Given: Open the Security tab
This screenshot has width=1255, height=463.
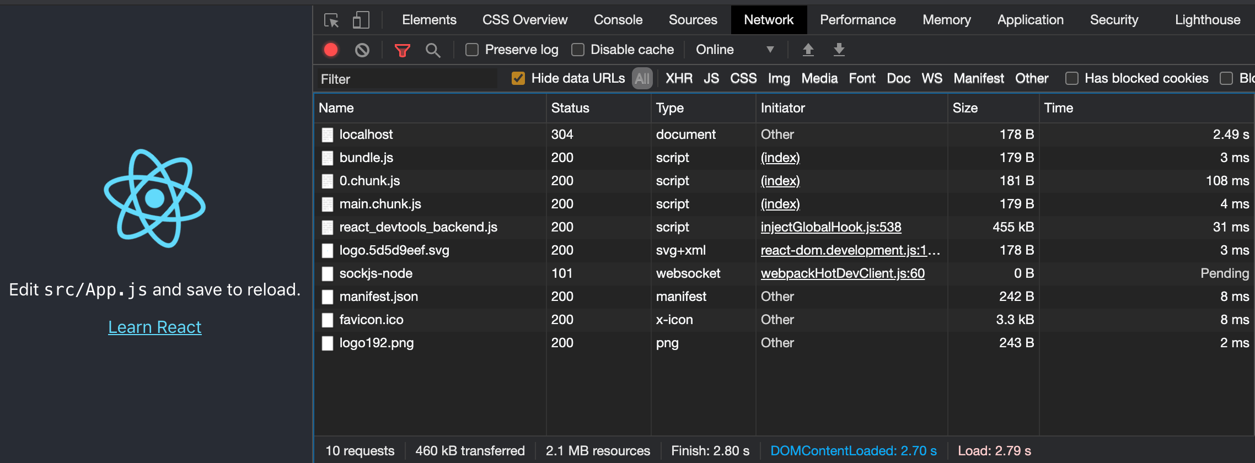Looking at the screenshot, I should coord(1114,20).
